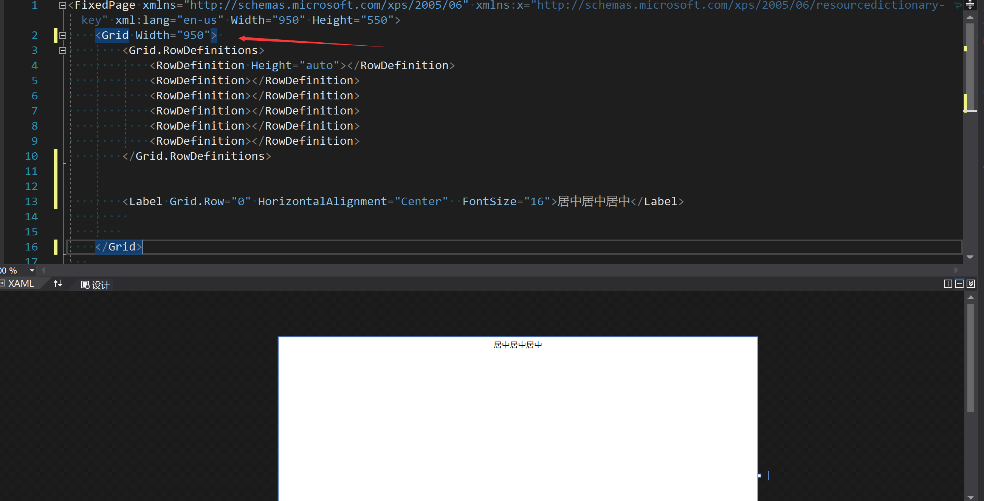Screen dimensions: 984x501
Task: Click the horizontal scrollbar right arrow
Action: pyautogui.click(x=956, y=271)
